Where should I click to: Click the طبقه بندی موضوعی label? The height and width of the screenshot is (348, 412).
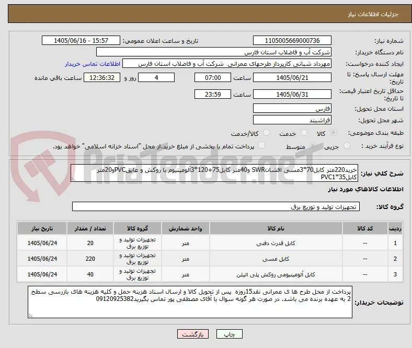pyautogui.click(x=376, y=133)
